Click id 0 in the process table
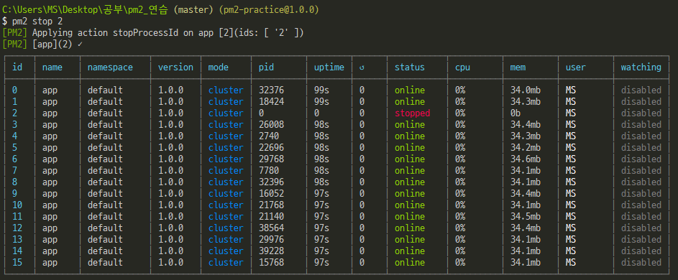678x280 pixels. click(x=14, y=90)
